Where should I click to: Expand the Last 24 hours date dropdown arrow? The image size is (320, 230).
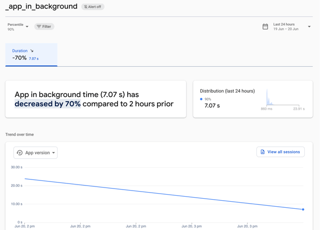pos(309,27)
